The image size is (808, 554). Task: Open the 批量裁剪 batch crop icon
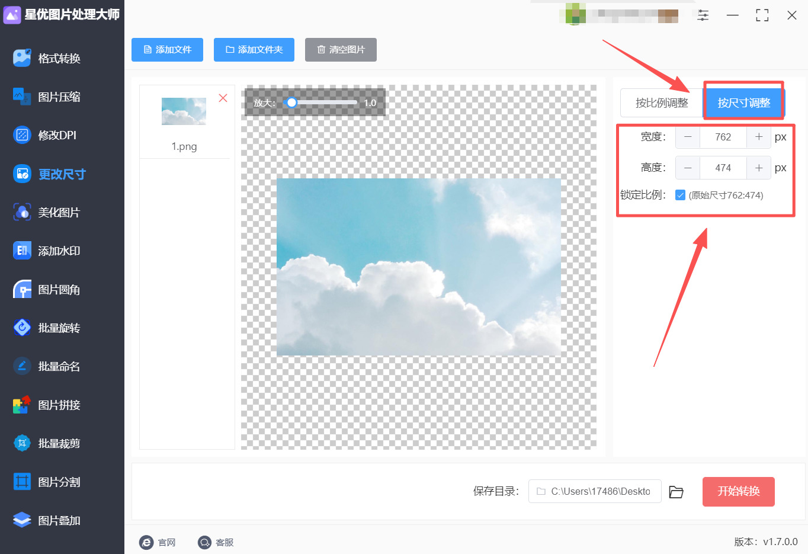(x=22, y=443)
